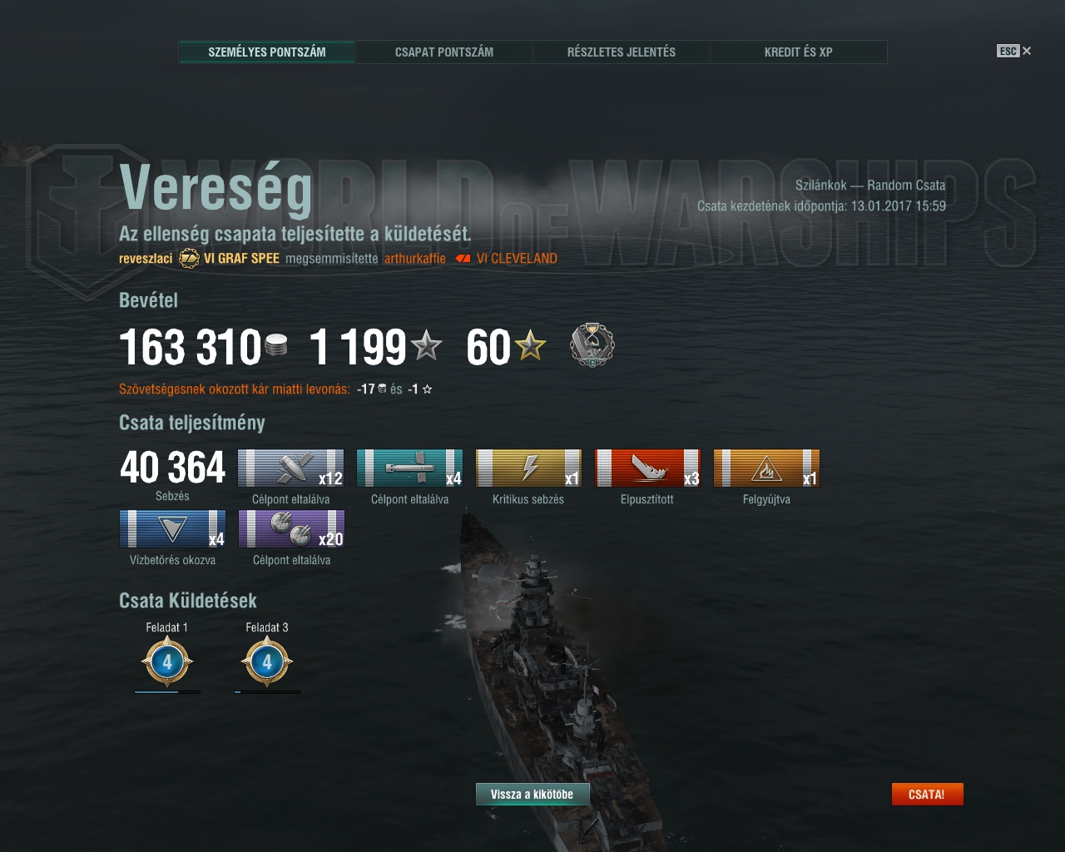Screen dimensions: 1065x852
Task: Click the silver credits coin icon
Action: 276,345
